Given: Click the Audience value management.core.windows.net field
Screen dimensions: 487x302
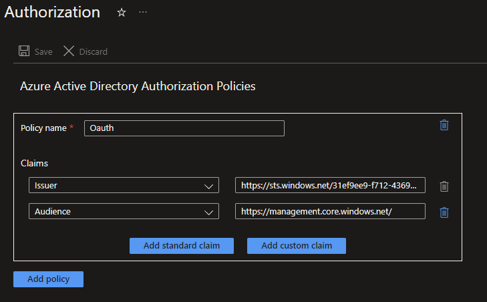Looking at the screenshot, I should [x=330, y=211].
